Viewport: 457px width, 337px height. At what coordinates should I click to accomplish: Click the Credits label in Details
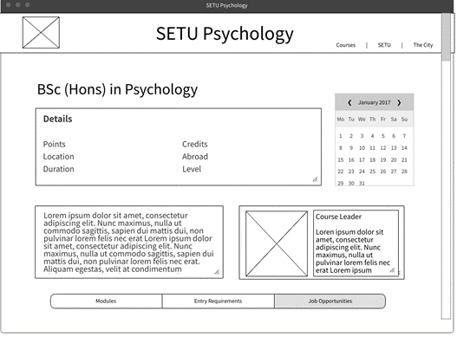[x=195, y=144]
